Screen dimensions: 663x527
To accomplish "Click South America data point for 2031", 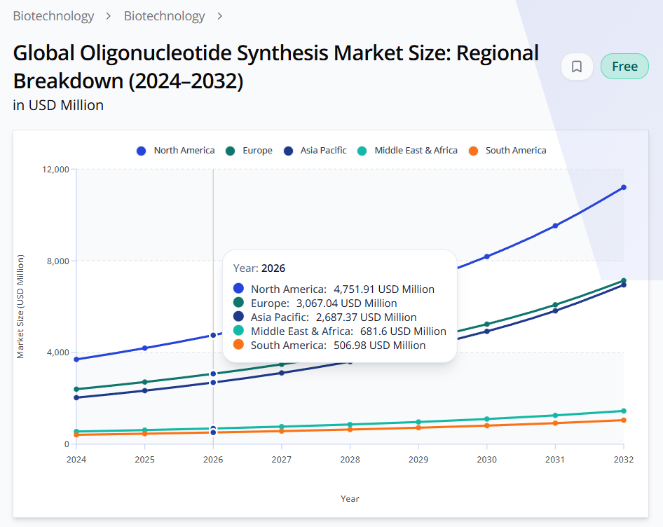I will point(555,423).
